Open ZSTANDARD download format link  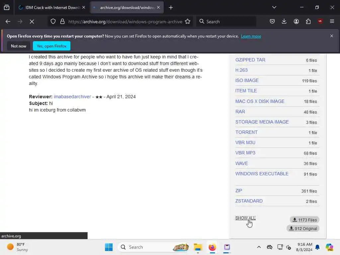tap(249, 201)
